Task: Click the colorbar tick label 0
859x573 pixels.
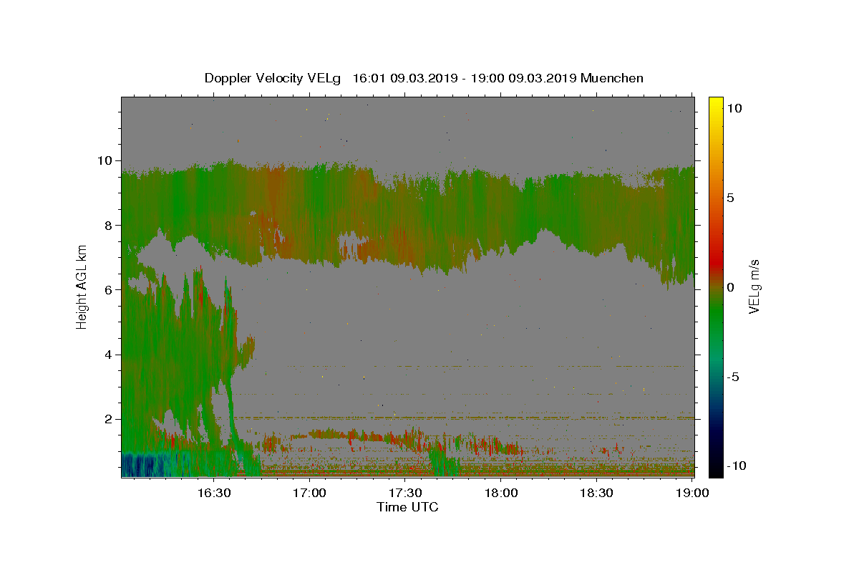Action: (731, 287)
